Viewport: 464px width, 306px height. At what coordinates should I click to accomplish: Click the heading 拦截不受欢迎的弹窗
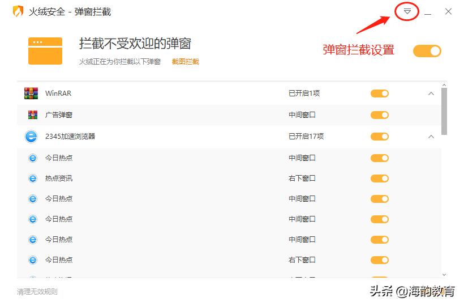tap(135, 44)
